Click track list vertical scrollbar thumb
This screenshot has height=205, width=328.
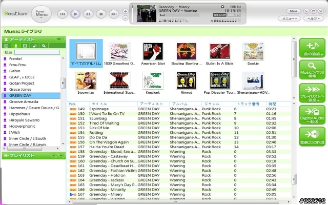point(294,179)
